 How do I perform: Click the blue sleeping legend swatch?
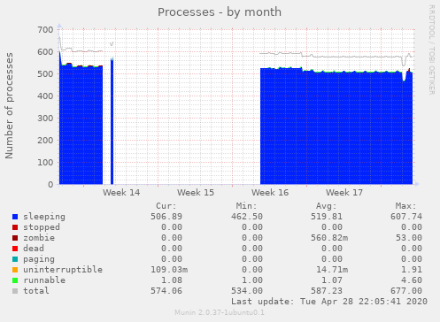(x=15, y=217)
